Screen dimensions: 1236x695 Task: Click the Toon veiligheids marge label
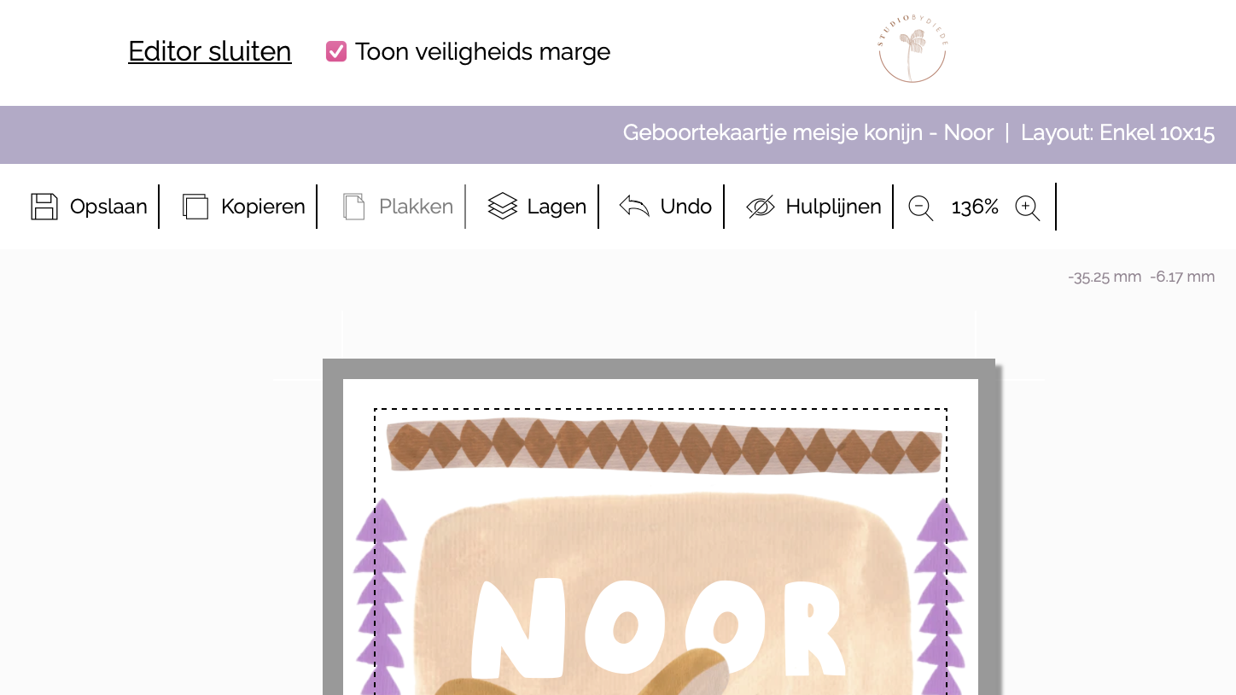click(483, 51)
